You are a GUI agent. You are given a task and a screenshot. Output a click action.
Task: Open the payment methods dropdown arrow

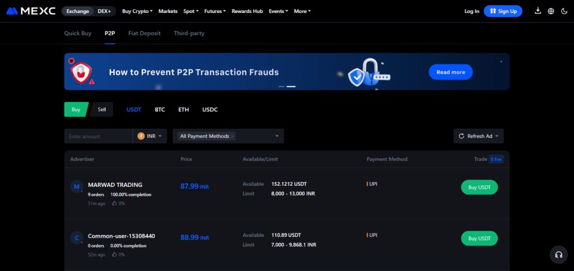pos(277,136)
